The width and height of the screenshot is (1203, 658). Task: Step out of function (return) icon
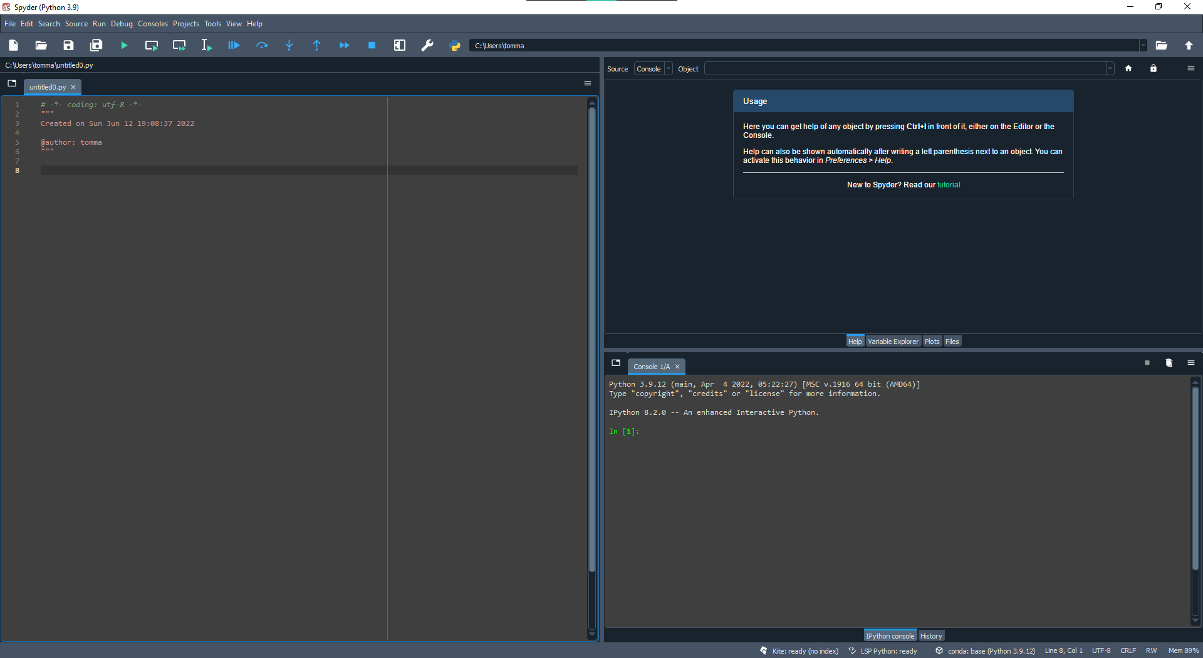click(316, 45)
